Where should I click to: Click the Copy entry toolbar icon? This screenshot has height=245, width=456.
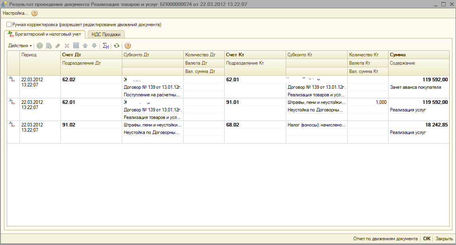pos(49,46)
